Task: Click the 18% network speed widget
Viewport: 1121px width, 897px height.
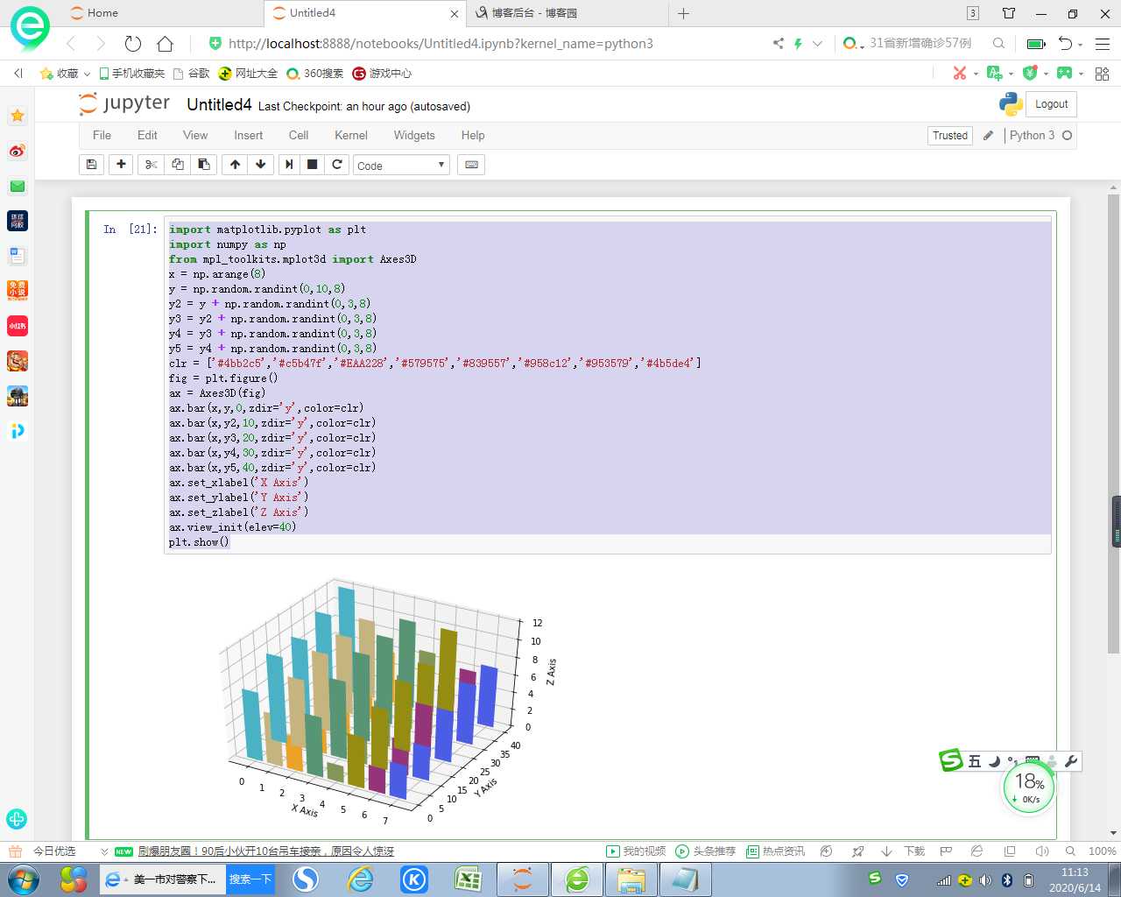Action: click(1029, 787)
